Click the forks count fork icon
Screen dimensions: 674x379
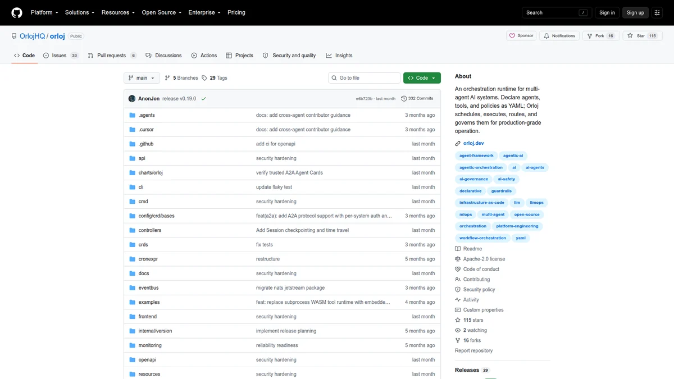pos(458,340)
